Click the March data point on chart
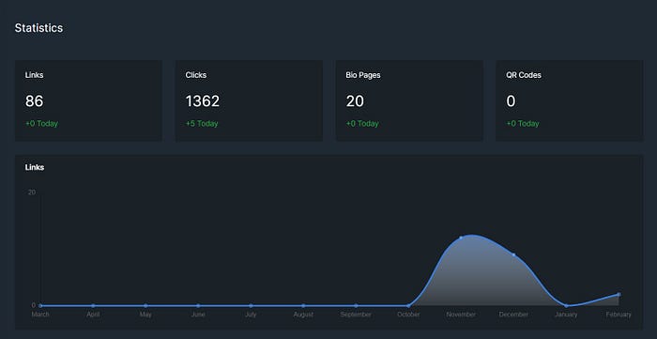 40,305
